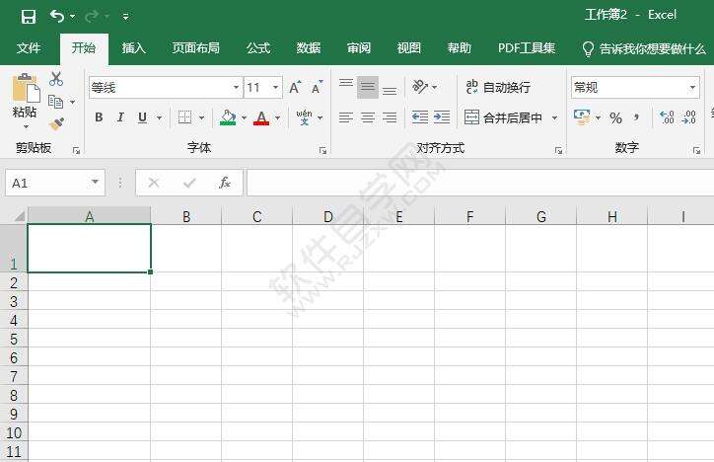Open number format dialog launcher
The height and width of the screenshot is (462, 714).
(x=696, y=151)
